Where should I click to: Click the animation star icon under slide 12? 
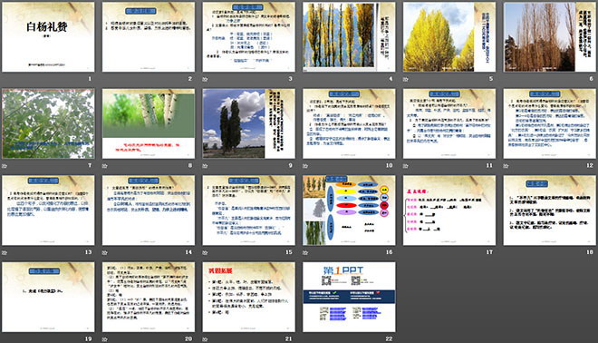[506, 166]
